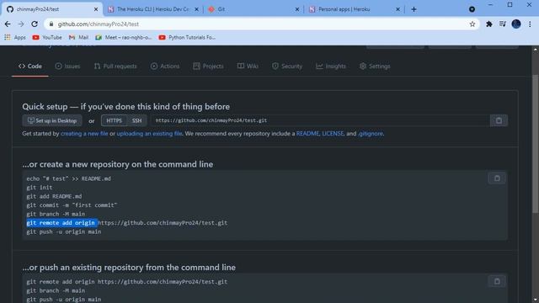
Task: Copy new repository commands clipboard icon
Action: point(497,178)
